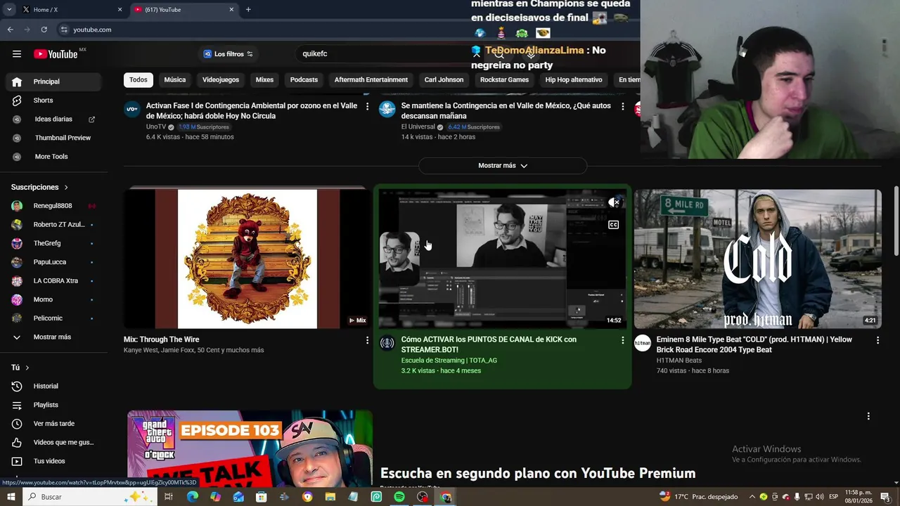Unmute the KICK puntos de canal preview
The height and width of the screenshot is (506, 900).
(x=614, y=202)
